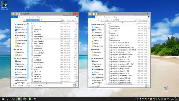This screenshot has width=179, height=101.
Task: Expand address bar history in SysWOW64 window
Action: 133,20
